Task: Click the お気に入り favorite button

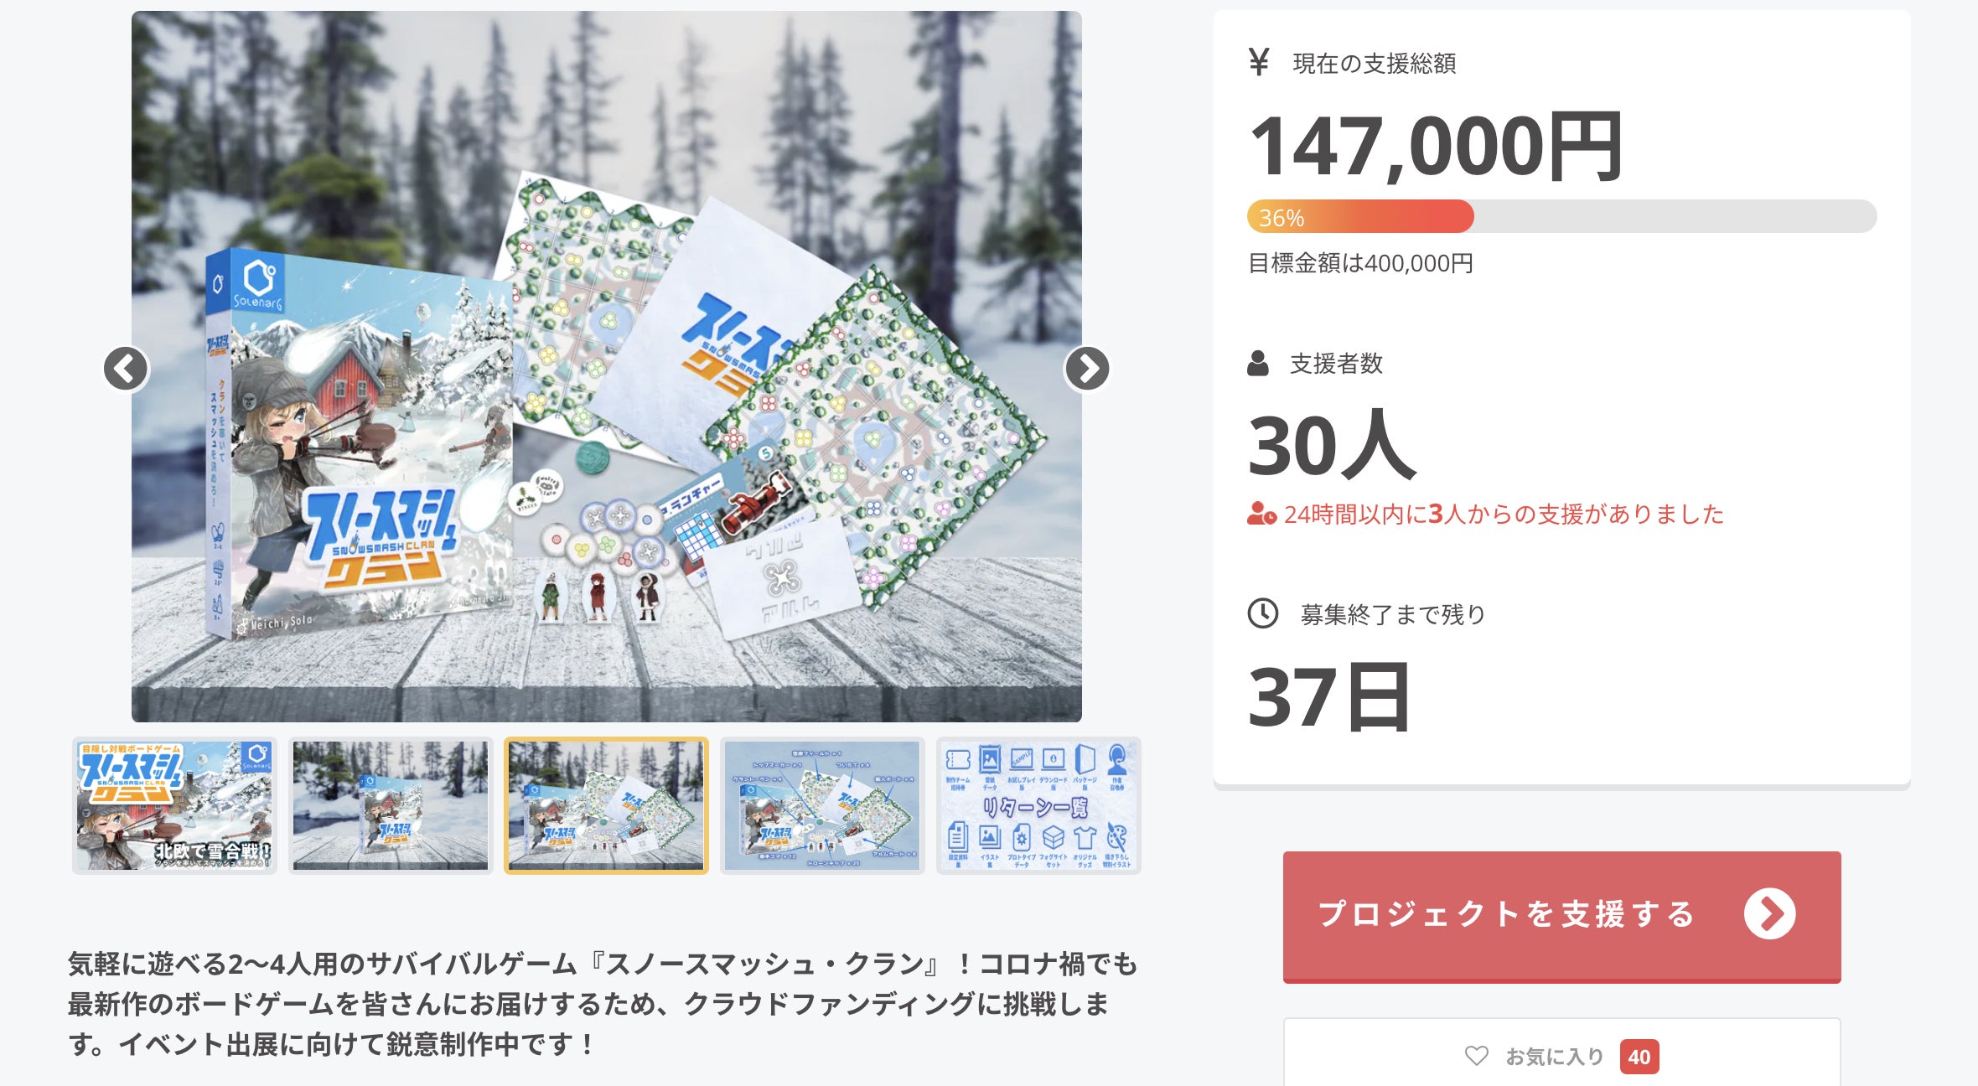Action: tap(1561, 1054)
